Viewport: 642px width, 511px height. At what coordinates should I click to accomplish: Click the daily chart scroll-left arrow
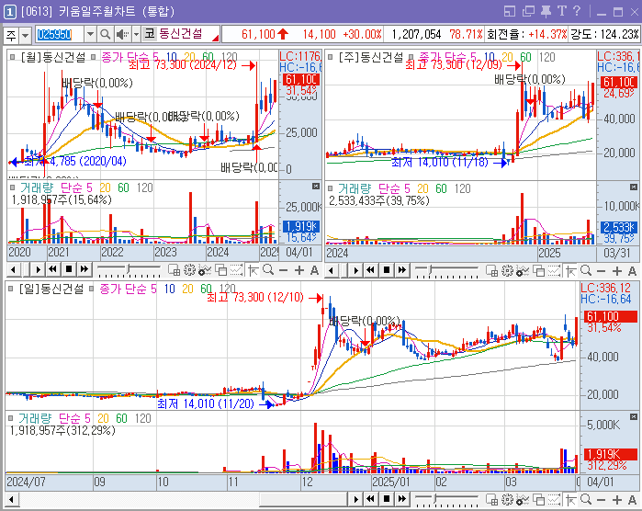(11, 500)
